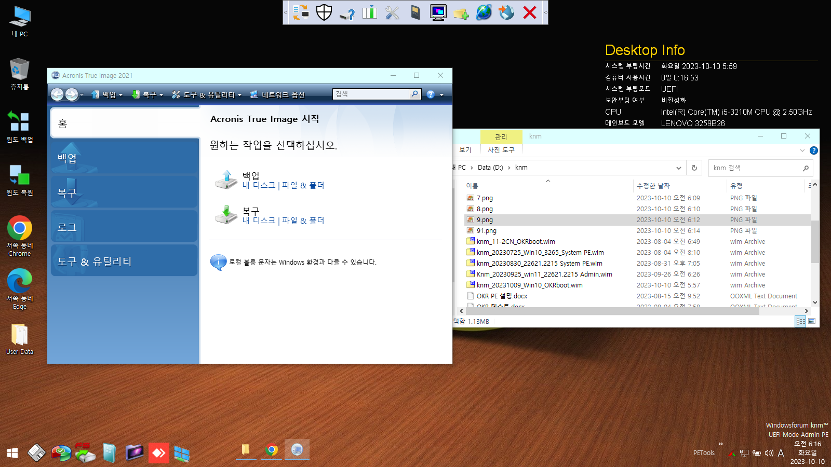Click 내 디스크 link under 복구
The image size is (831, 467).
[x=259, y=221]
